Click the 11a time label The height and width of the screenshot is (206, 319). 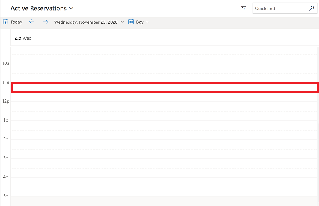6,82
